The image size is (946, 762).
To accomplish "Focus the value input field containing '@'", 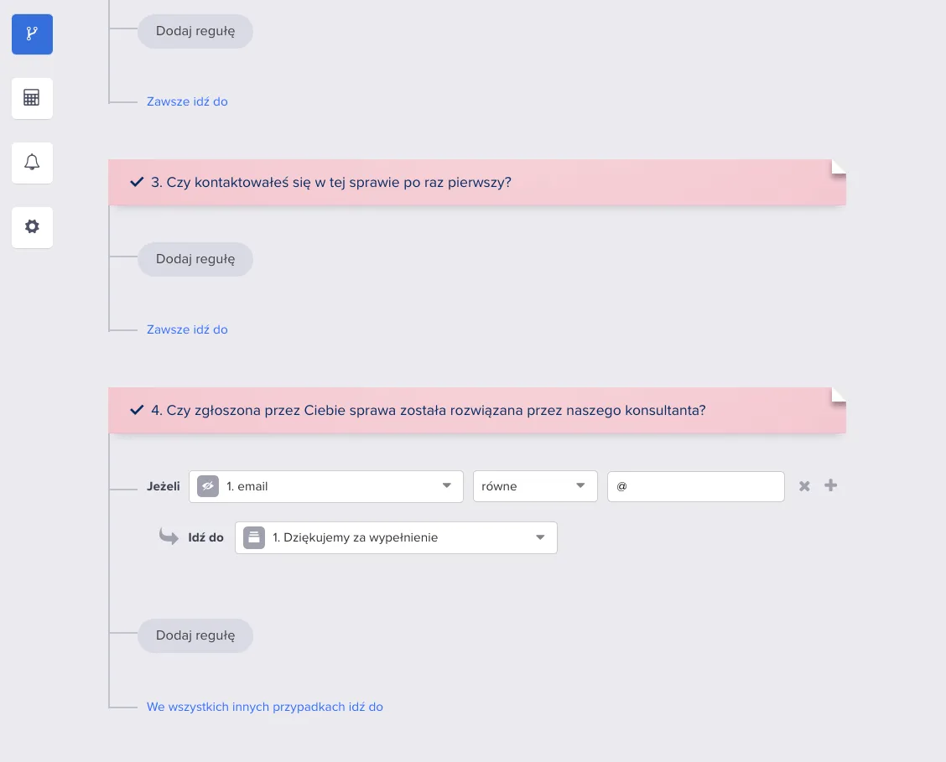I will 695,486.
